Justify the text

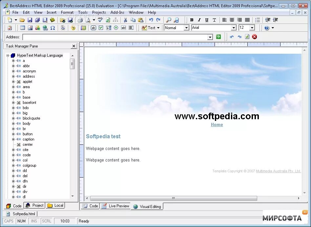click(x=247, y=20)
